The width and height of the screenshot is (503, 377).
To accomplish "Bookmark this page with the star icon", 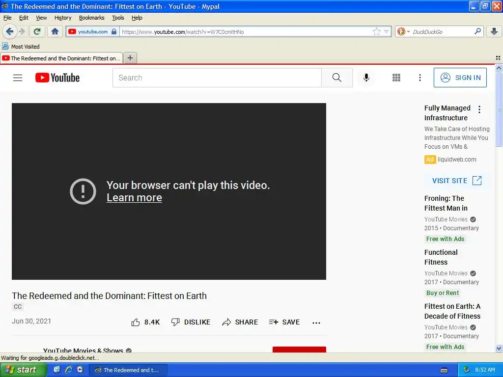I will (x=377, y=31).
